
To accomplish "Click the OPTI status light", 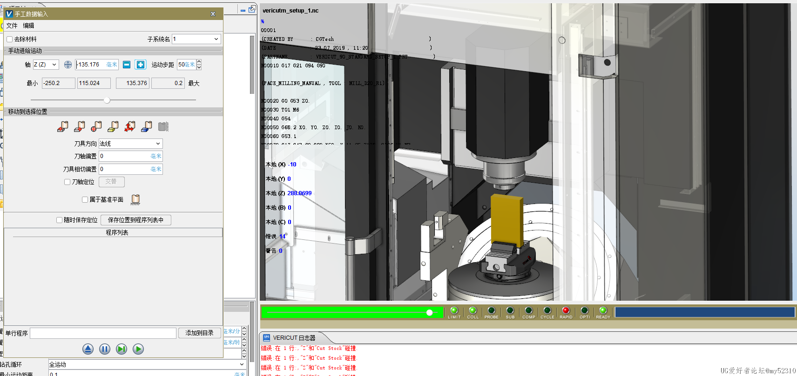I will (x=585, y=310).
